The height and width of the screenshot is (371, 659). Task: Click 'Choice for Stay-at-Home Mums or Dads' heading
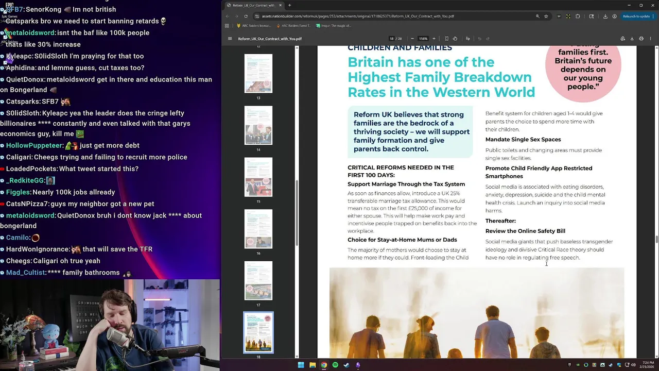point(402,240)
